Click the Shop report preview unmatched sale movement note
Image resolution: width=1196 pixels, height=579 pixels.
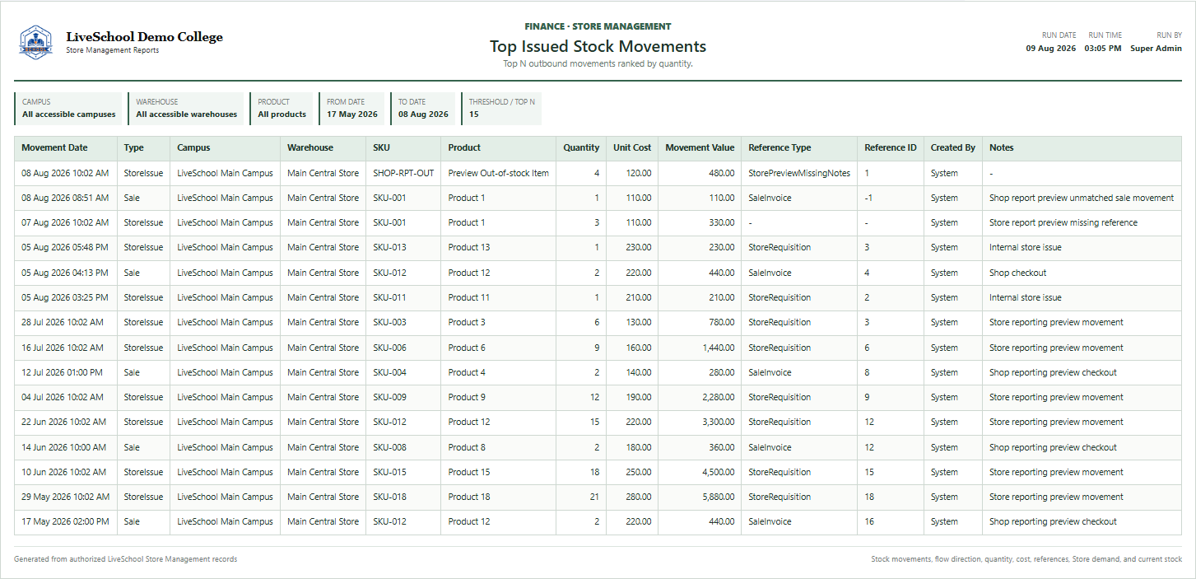point(1082,198)
